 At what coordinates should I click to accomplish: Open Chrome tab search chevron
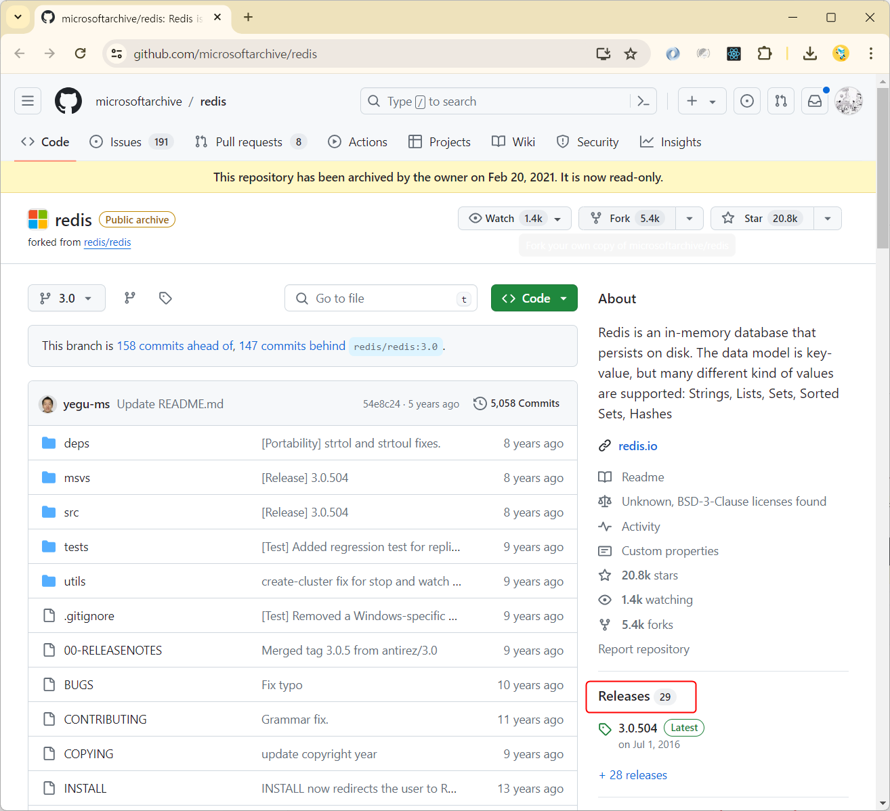click(x=18, y=17)
